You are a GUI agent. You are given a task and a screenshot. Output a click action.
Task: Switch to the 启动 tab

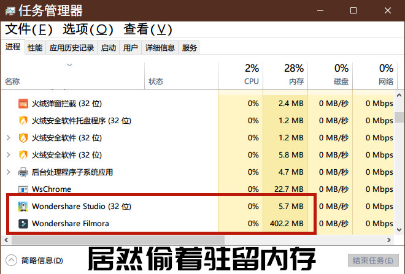click(108, 47)
